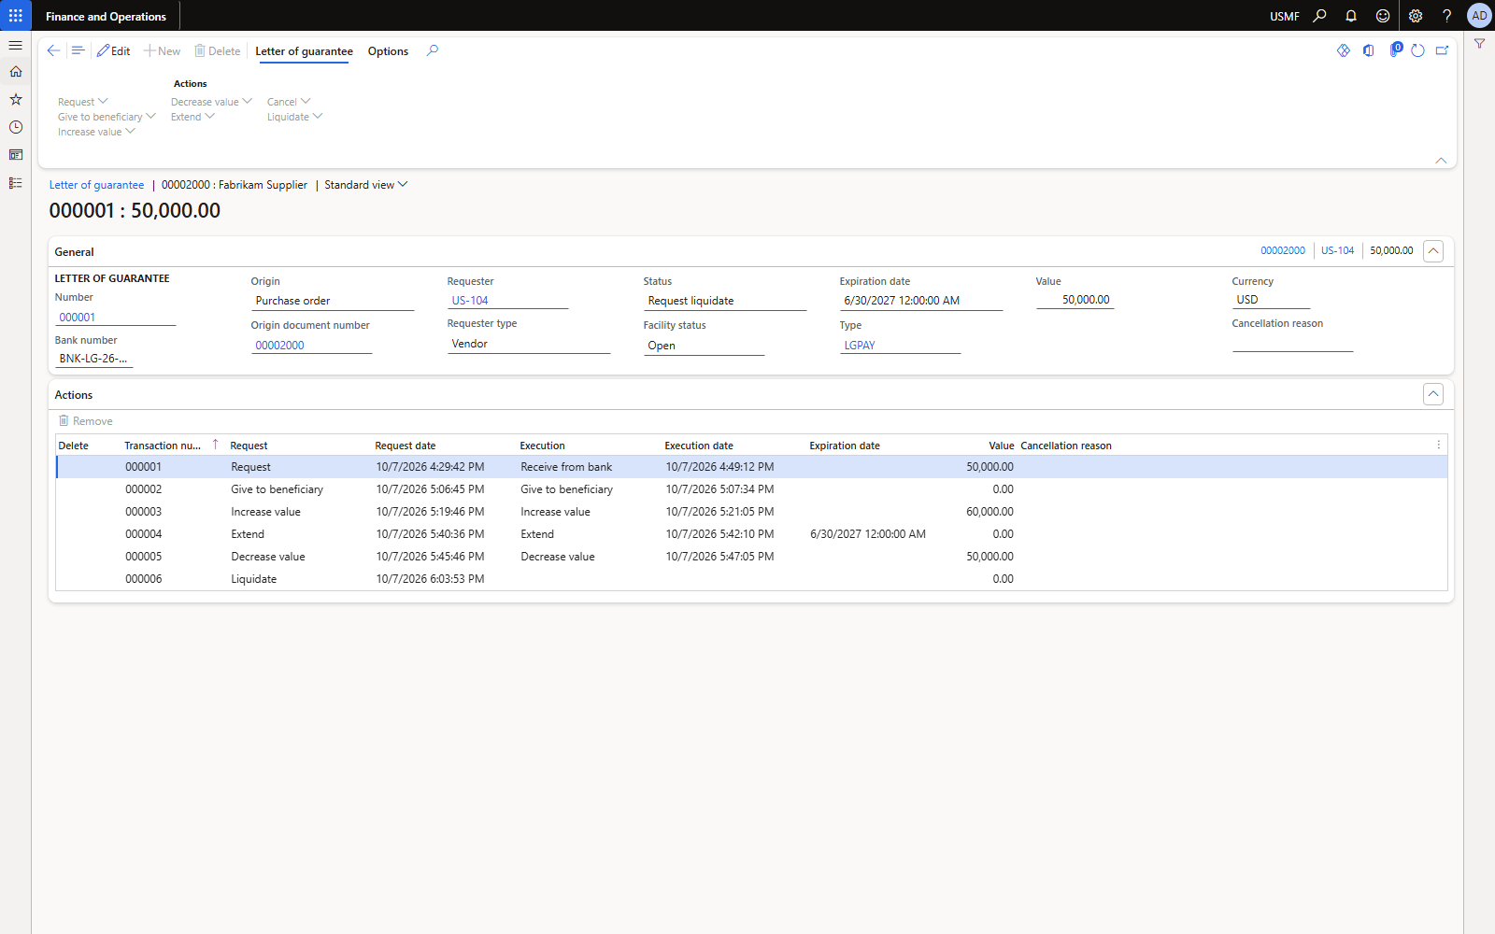This screenshot has width=1495, height=934.
Task: Click the search magnifier in action pane
Action: point(433,51)
